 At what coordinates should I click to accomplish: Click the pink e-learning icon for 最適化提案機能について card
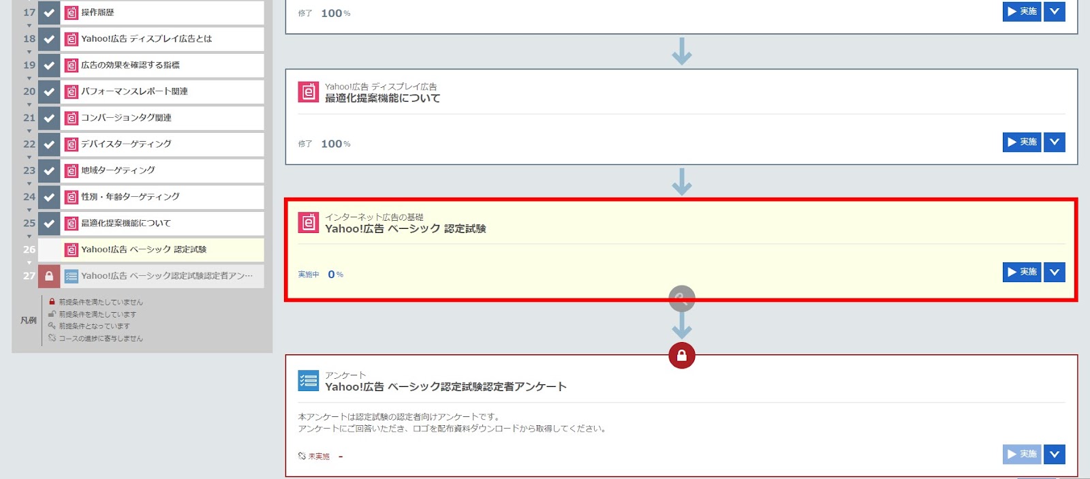tap(308, 92)
